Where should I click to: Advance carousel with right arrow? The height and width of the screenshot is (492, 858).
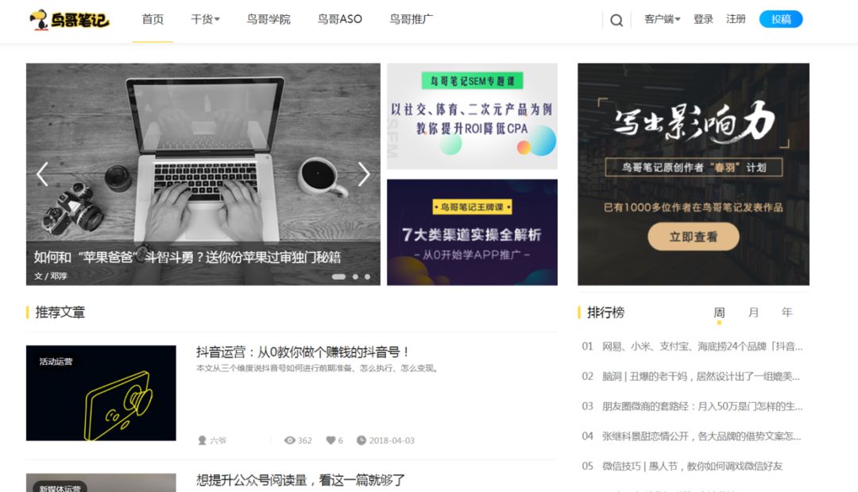coord(364,175)
